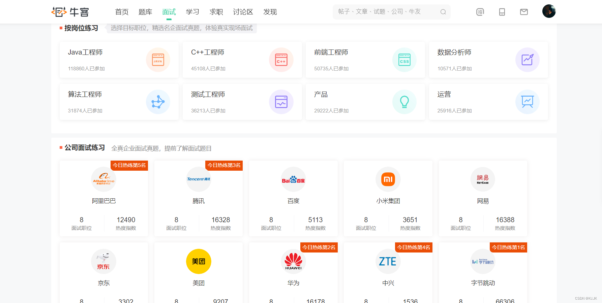Open the 发现 nav item

pyautogui.click(x=270, y=12)
